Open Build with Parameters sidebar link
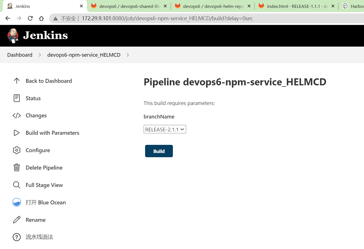Screen dimensions: 364x249 (52, 133)
